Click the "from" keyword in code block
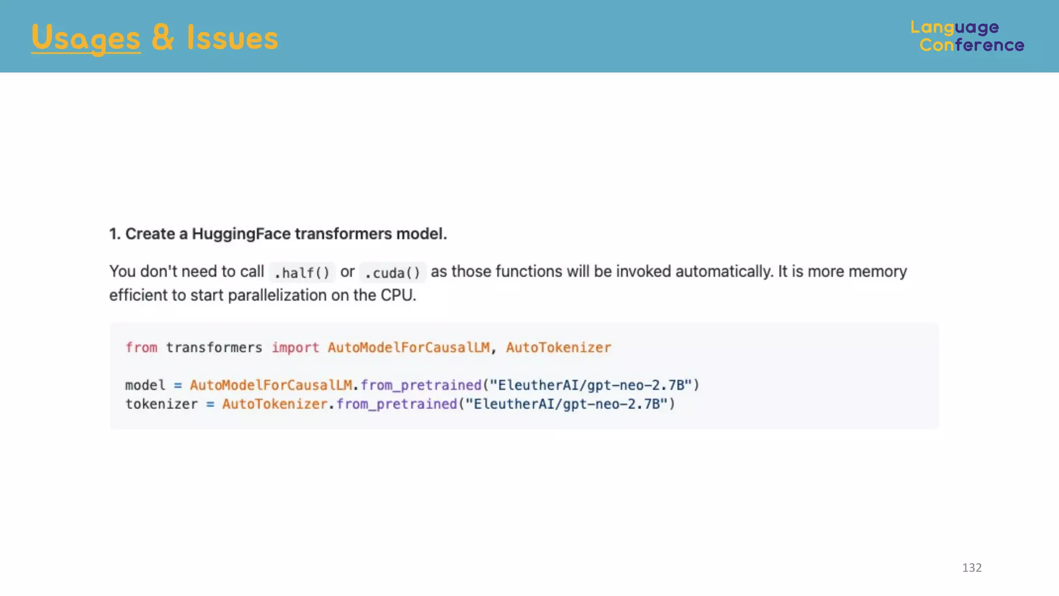The width and height of the screenshot is (1059, 596). click(141, 348)
